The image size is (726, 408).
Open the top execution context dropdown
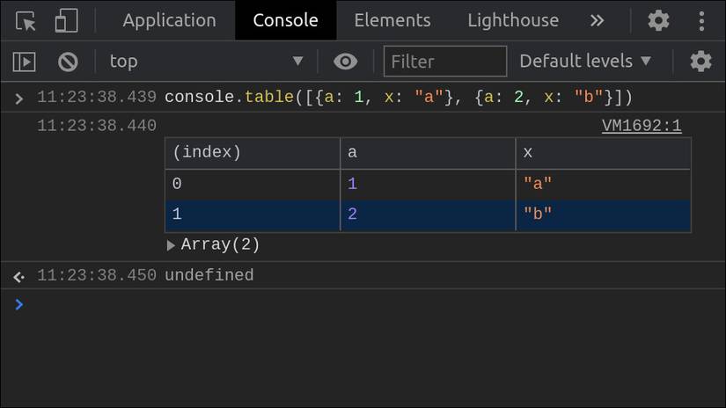205,62
